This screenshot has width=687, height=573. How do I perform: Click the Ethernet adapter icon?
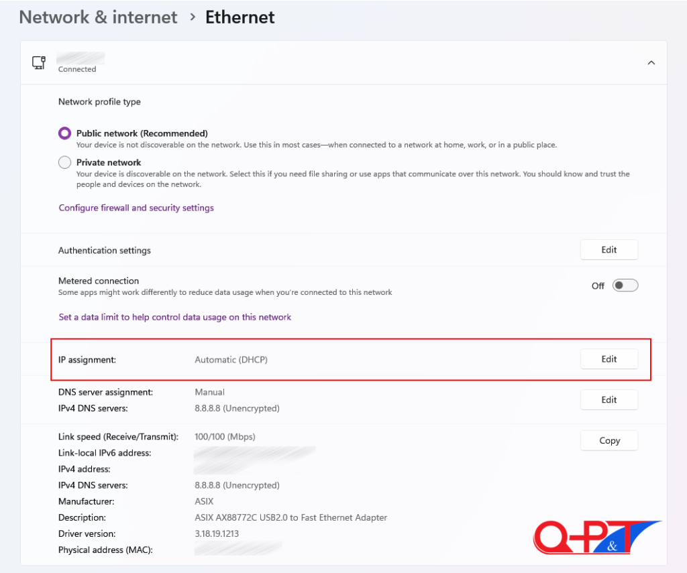tap(39, 62)
